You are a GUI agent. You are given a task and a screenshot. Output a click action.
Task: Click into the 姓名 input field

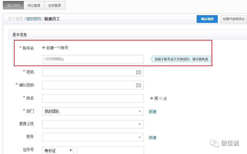pyautogui.click(x=93, y=98)
